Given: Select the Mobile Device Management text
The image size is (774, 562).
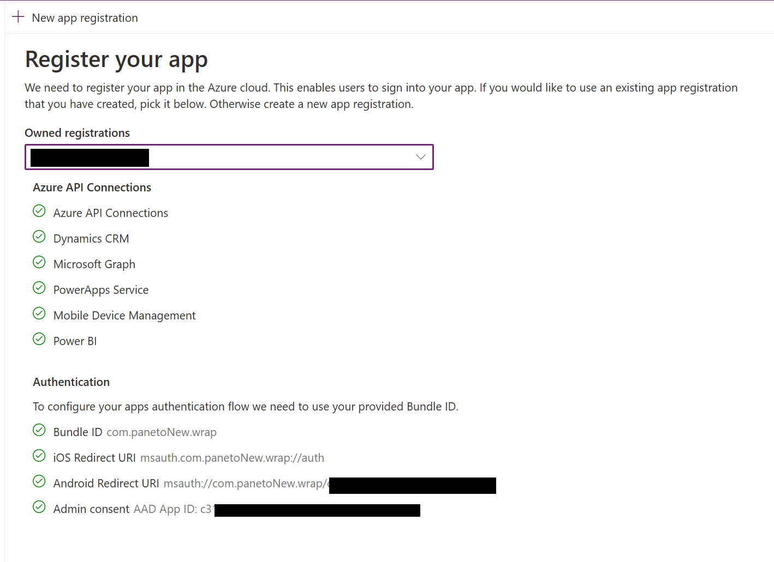Looking at the screenshot, I should coord(124,316).
